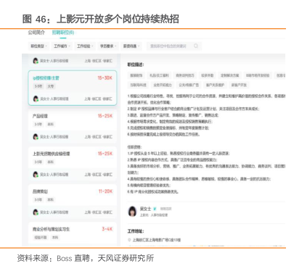Click the 新客户开发 tag
294x271 pixels.
[x=239, y=85]
